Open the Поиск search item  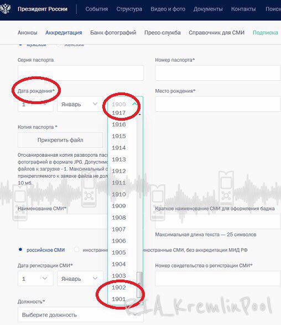[x=273, y=9]
